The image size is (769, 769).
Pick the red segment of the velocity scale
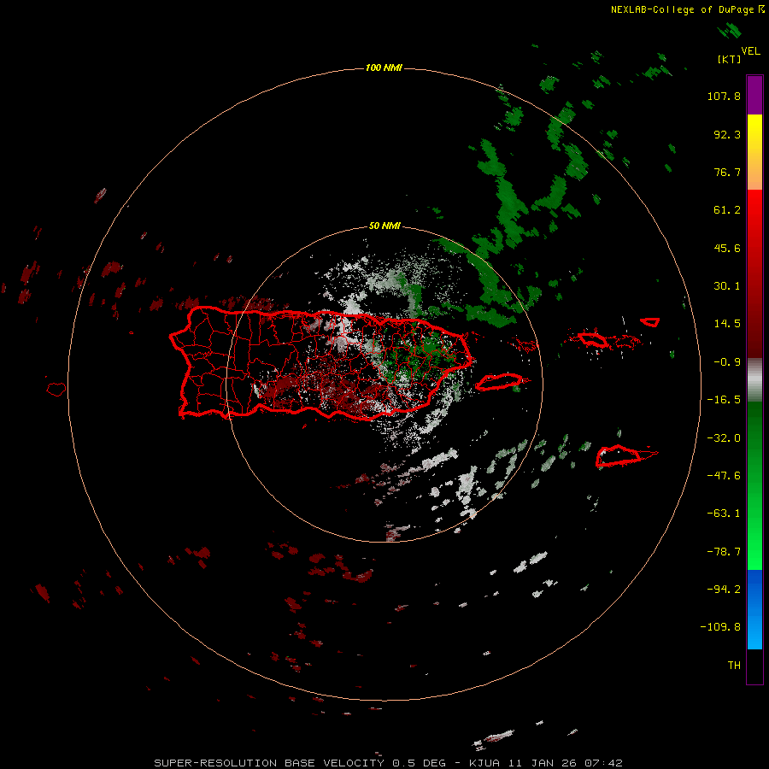[754, 273]
